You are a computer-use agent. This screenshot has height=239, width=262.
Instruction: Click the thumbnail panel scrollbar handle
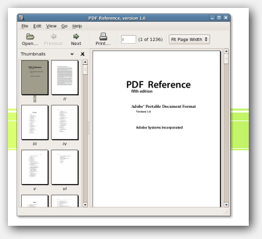pyautogui.click(x=85, y=70)
